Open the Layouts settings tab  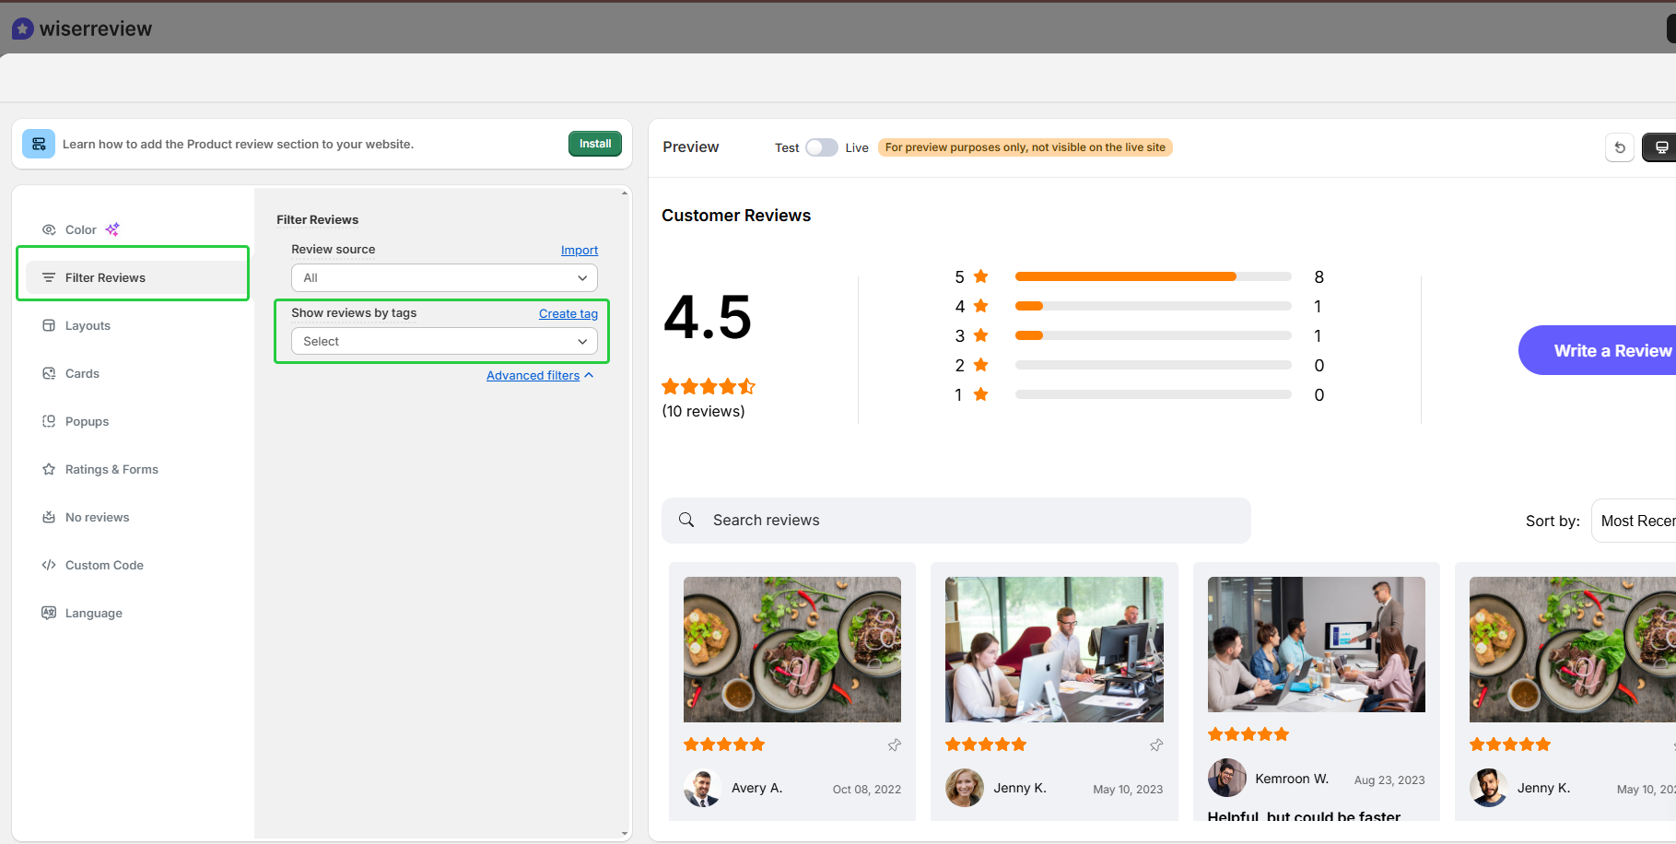coord(88,326)
